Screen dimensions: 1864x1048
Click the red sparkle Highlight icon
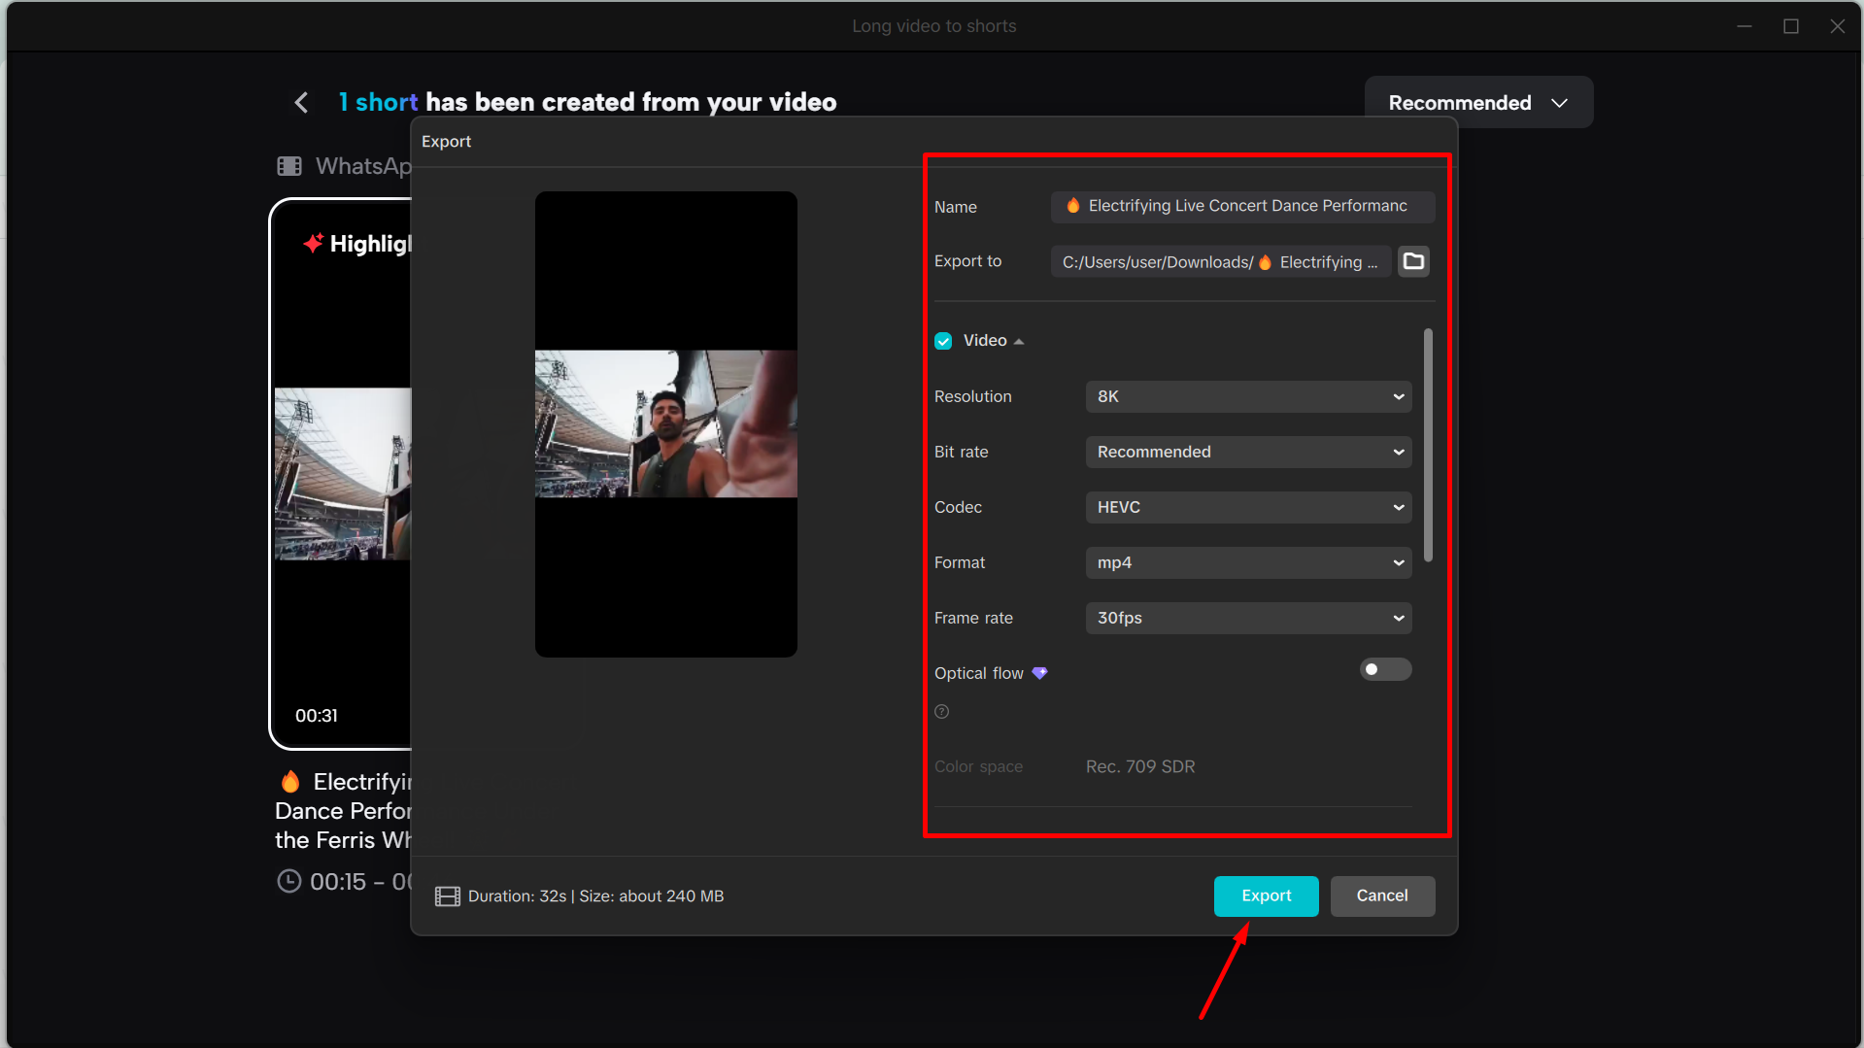tap(313, 244)
